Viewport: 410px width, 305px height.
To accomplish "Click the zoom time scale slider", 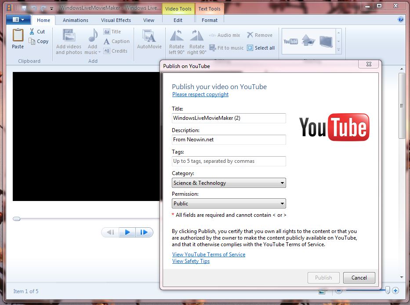I will [x=388, y=290].
